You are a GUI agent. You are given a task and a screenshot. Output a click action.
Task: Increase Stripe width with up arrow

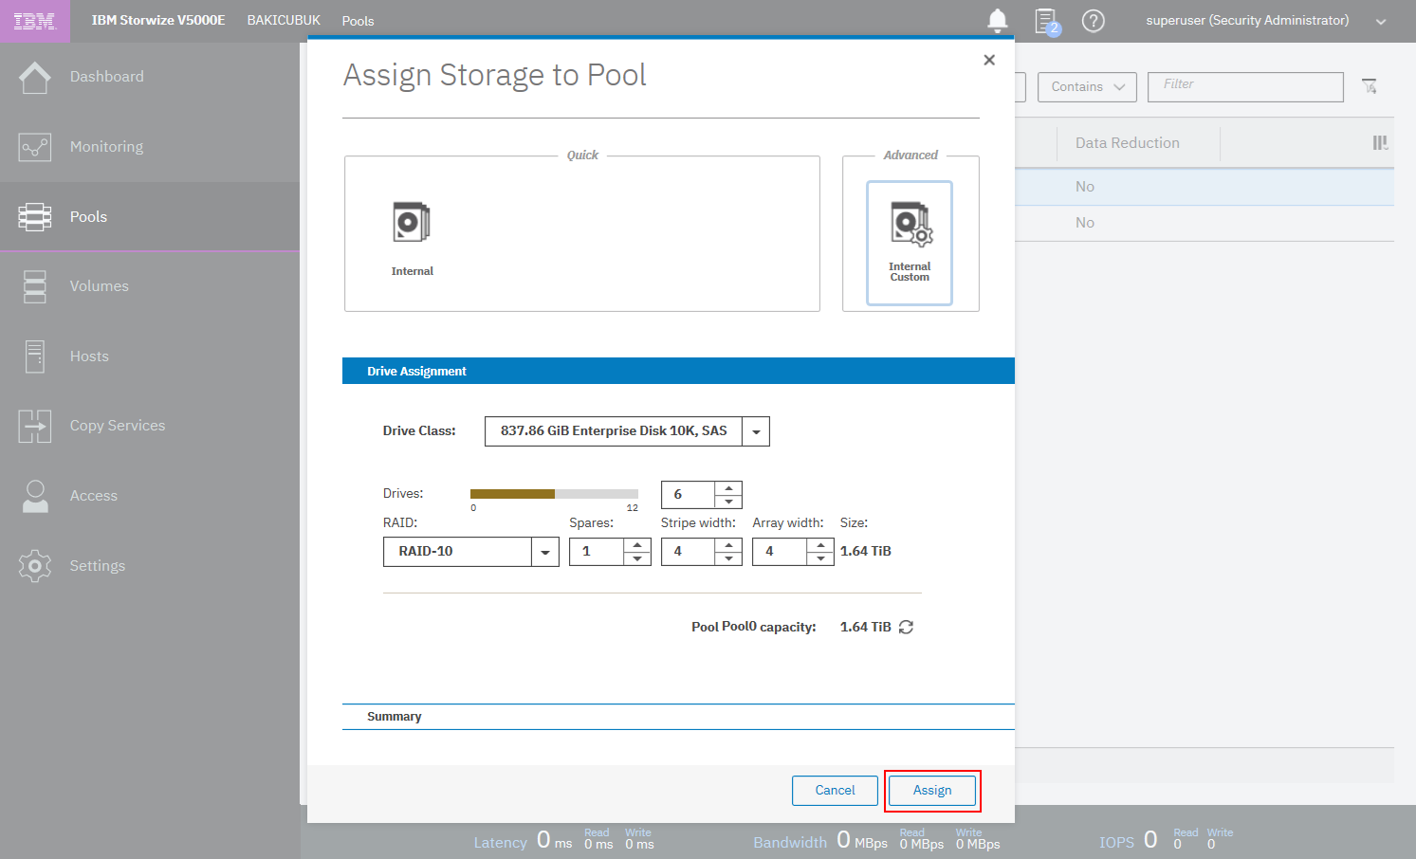(728, 545)
